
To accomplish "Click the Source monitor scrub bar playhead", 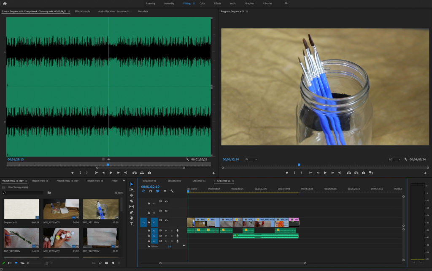I will (x=108, y=165).
